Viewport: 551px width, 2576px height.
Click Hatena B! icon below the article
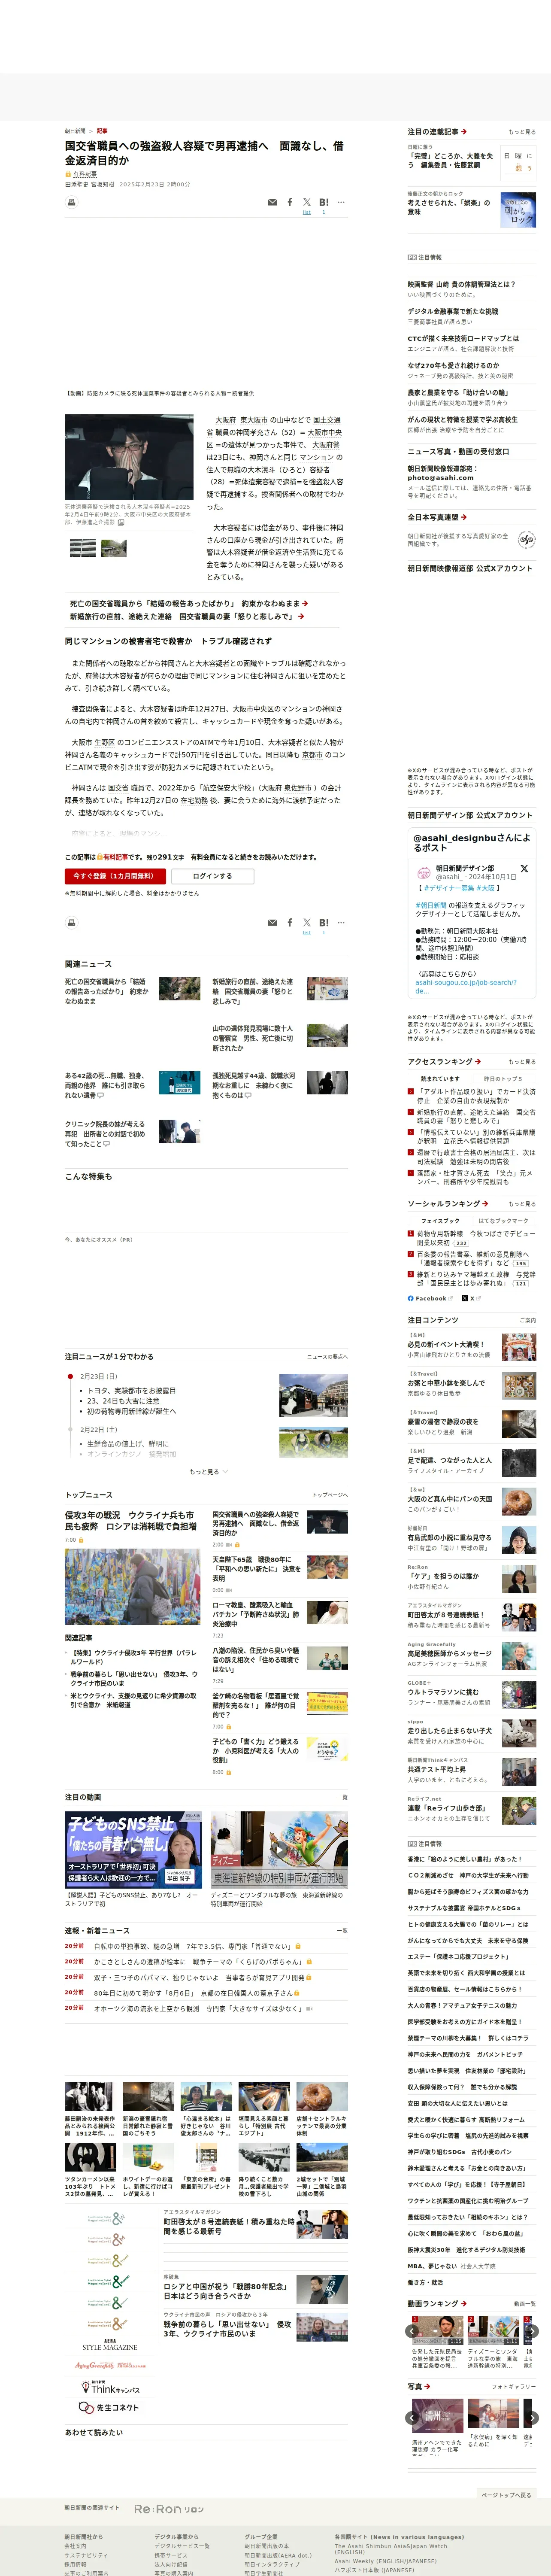click(324, 922)
